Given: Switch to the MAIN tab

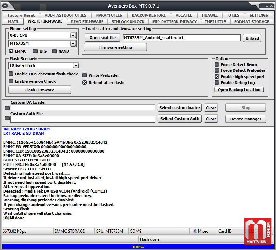Looking at the screenshot, I should [13, 22].
